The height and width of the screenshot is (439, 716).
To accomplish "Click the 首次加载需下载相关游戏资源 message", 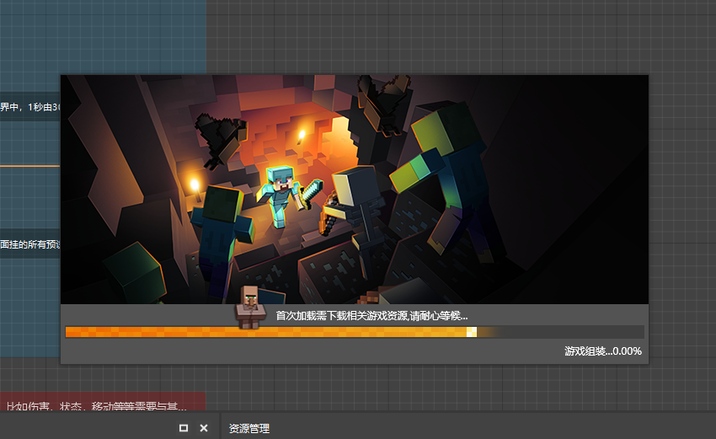I will 371,316.
